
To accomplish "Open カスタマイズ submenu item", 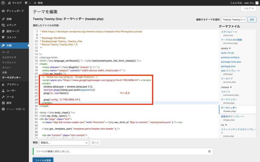I will (9, 57).
